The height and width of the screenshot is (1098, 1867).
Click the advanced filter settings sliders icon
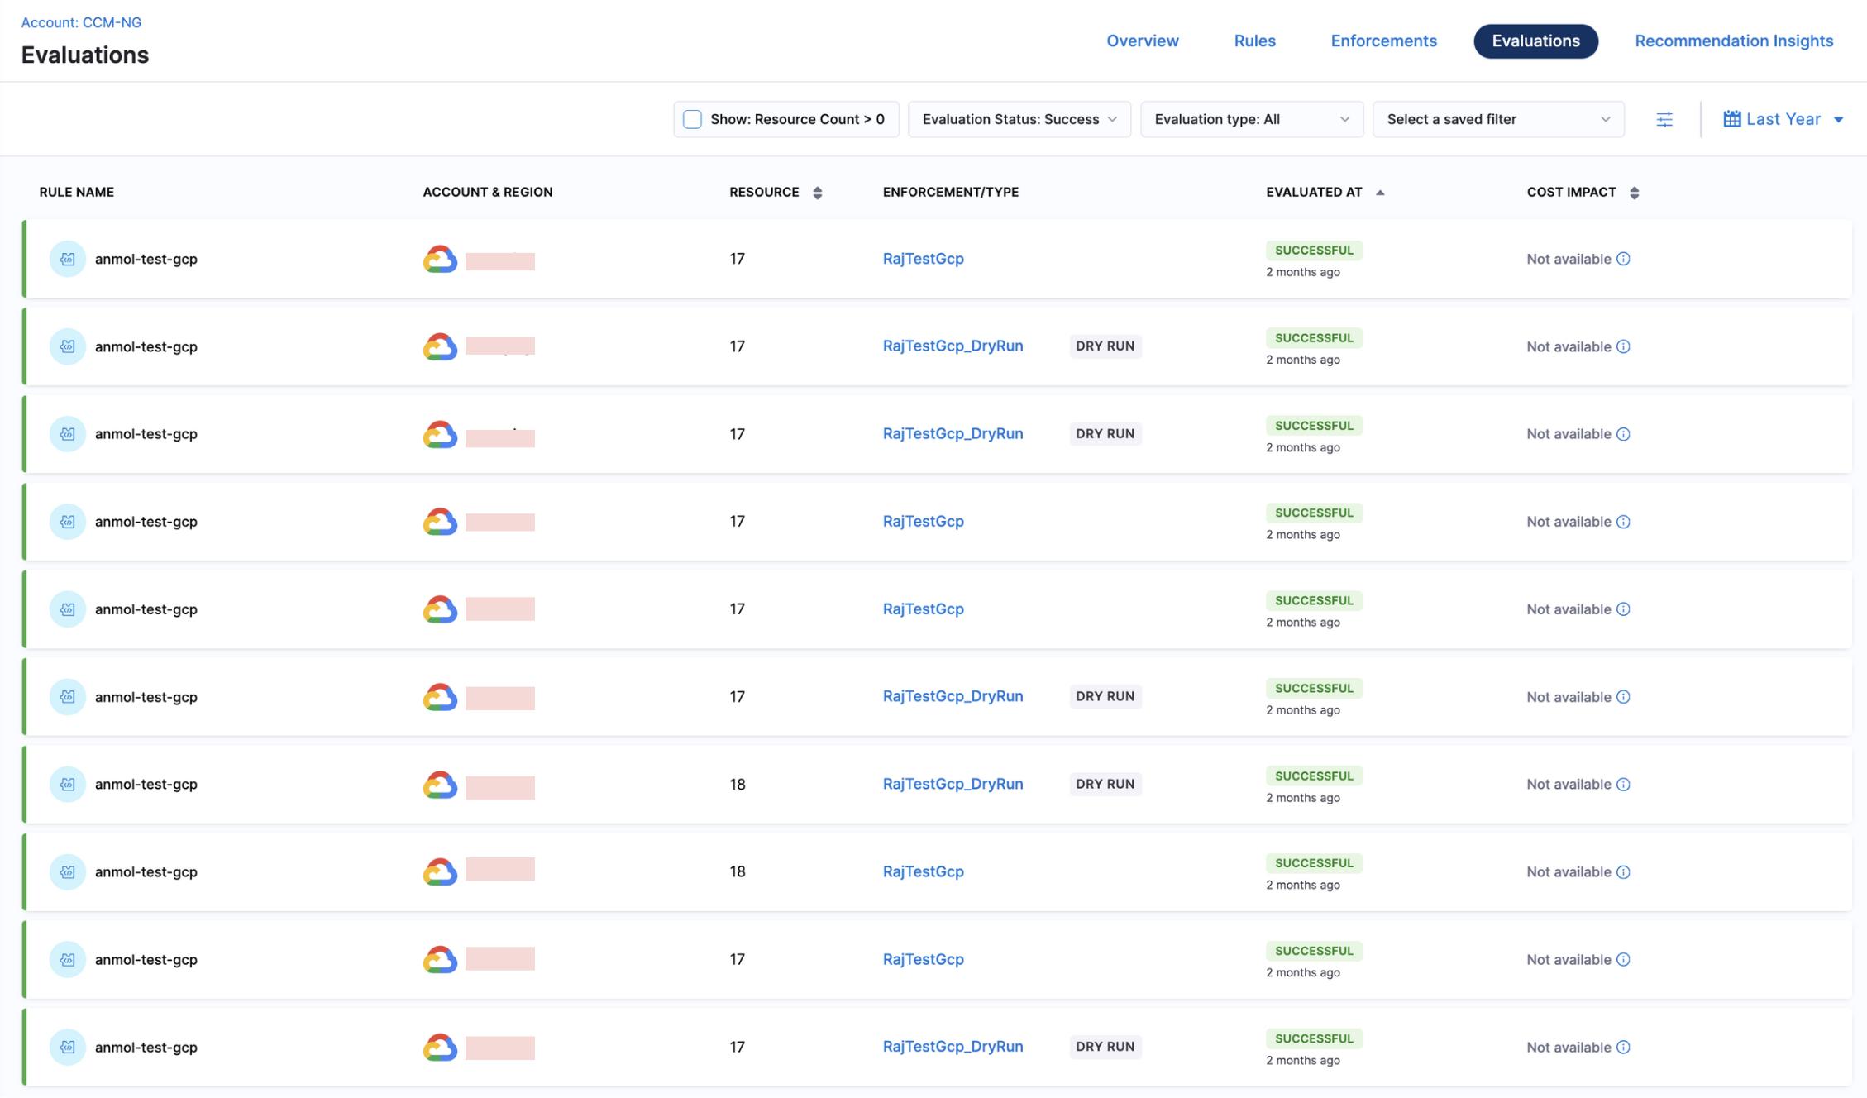1664,119
